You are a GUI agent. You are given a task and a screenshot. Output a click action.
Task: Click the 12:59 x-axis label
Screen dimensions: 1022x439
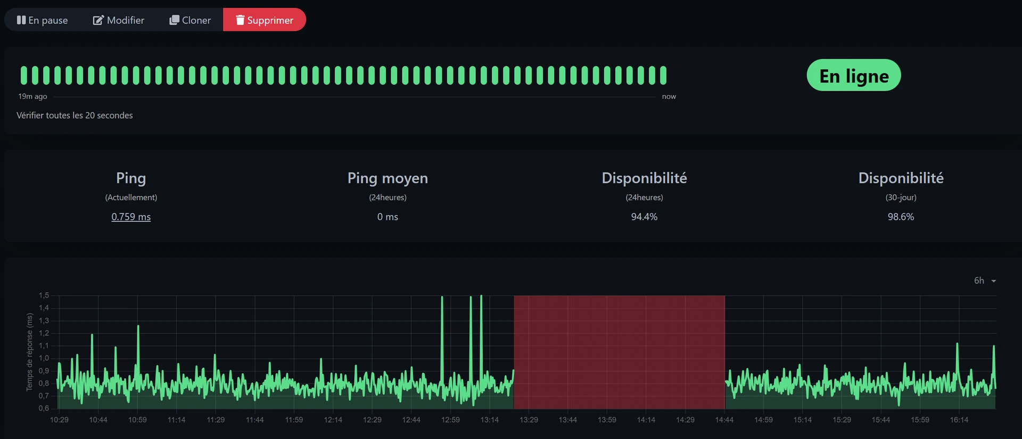tap(450, 420)
